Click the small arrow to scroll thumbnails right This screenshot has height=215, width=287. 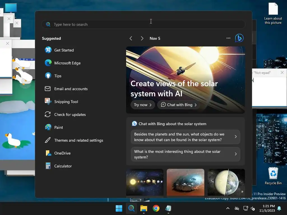tap(242, 191)
